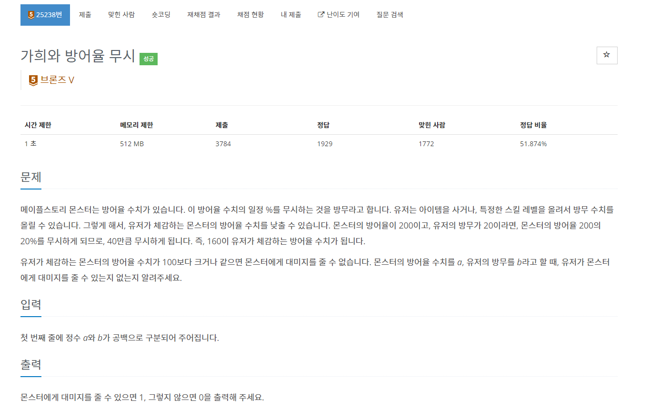This screenshot has height=409, width=650.
Task: Open the 난이도 기여 external link
Action: point(339,15)
